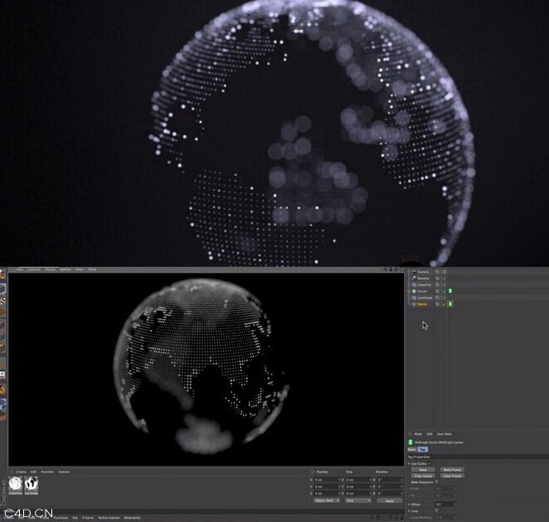Open the viewport Filter menu

coord(79,269)
